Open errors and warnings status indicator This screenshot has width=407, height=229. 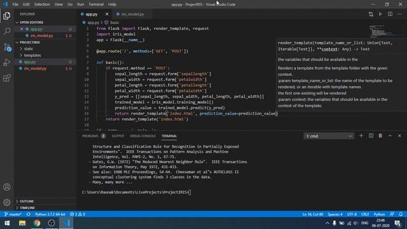pos(78,214)
